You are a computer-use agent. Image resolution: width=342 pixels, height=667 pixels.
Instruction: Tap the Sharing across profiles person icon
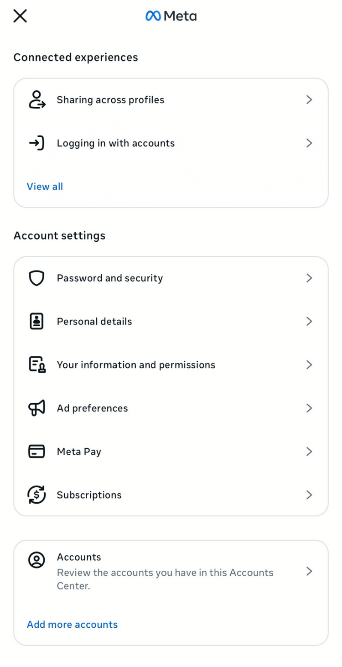36,99
